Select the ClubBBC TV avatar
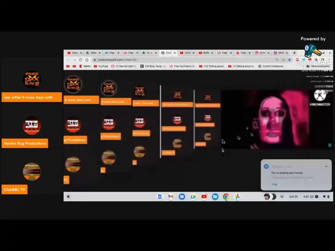Screen dimensions: 335x251 [x=32, y=172]
